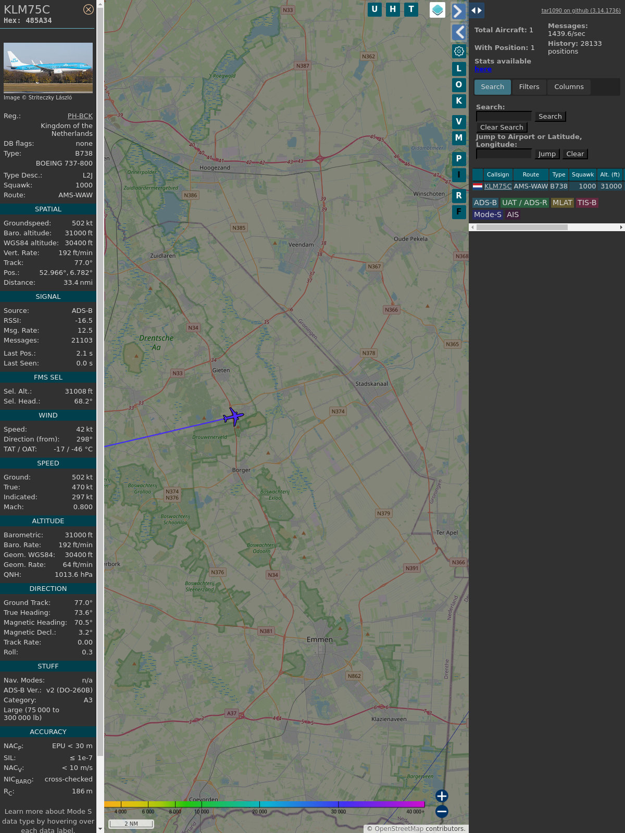Toggle the V map button
625x833 pixels.
pyautogui.click(x=459, y=122)
